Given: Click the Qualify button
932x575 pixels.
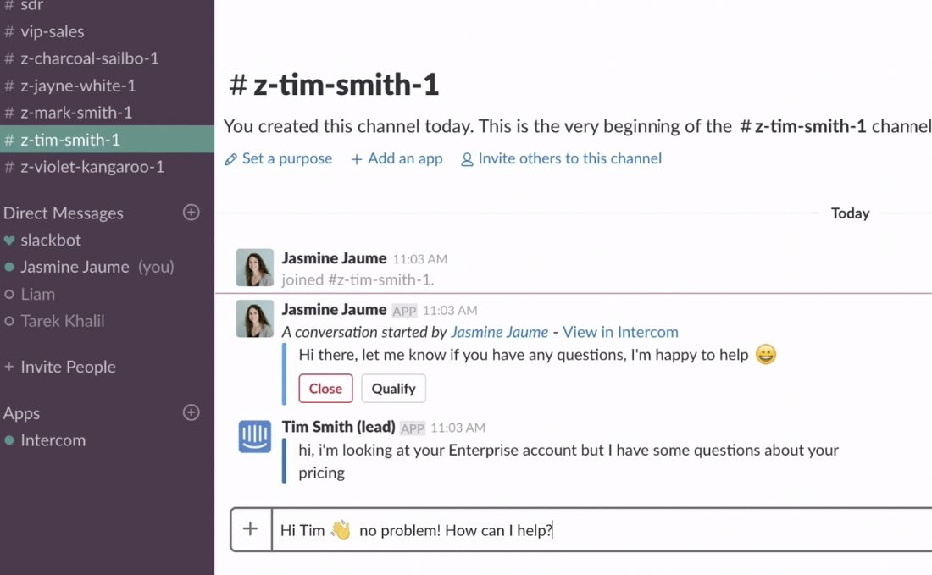Looking at the screenshot, I should 393,389.
